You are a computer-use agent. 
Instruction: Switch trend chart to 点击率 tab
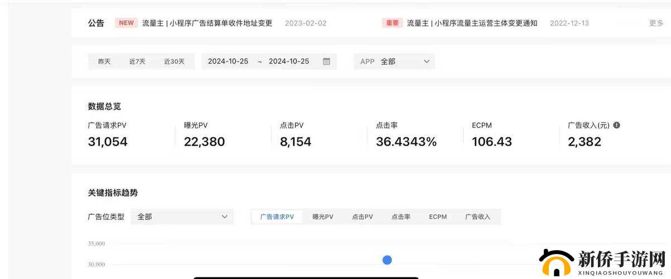coord(401,217)
